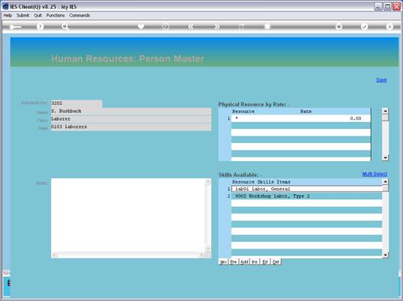Click the Multi Select link
This screenshot has width=403, height=301.
tap(375, 174)
